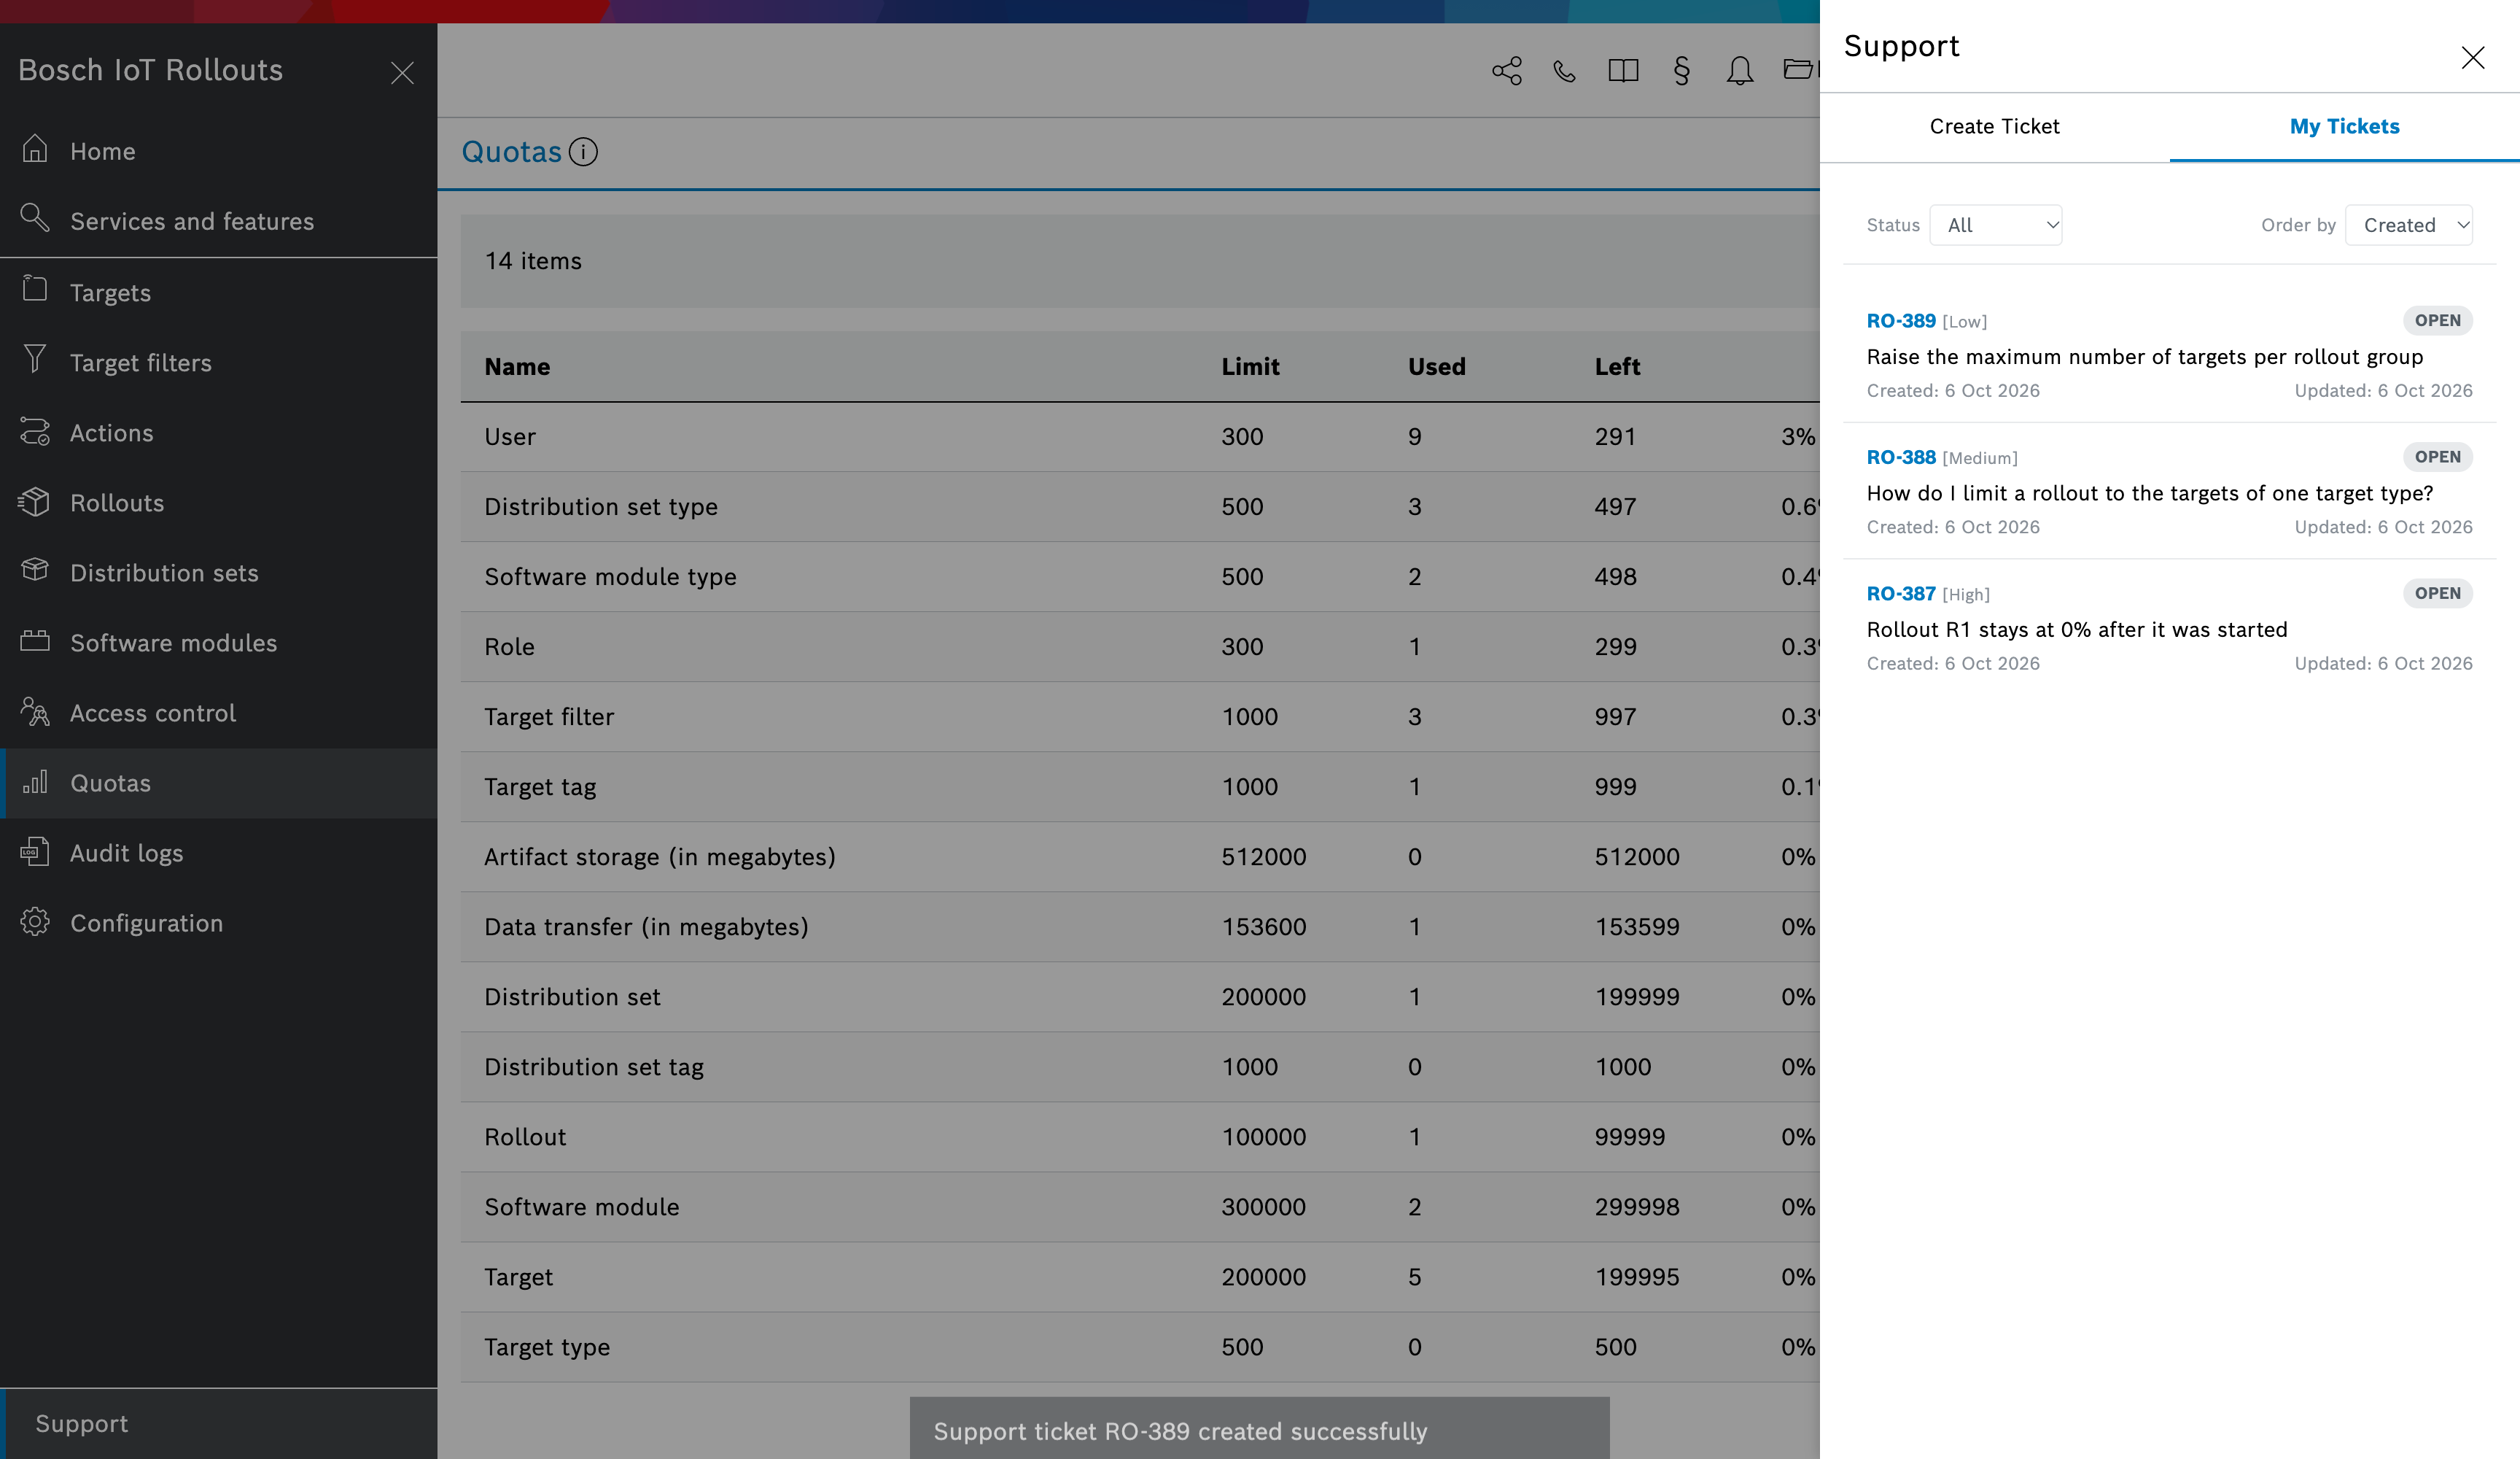Viewport: 2520px width, 1459px height.
Task: Click the Left column header
Action: pos(1617,366)
